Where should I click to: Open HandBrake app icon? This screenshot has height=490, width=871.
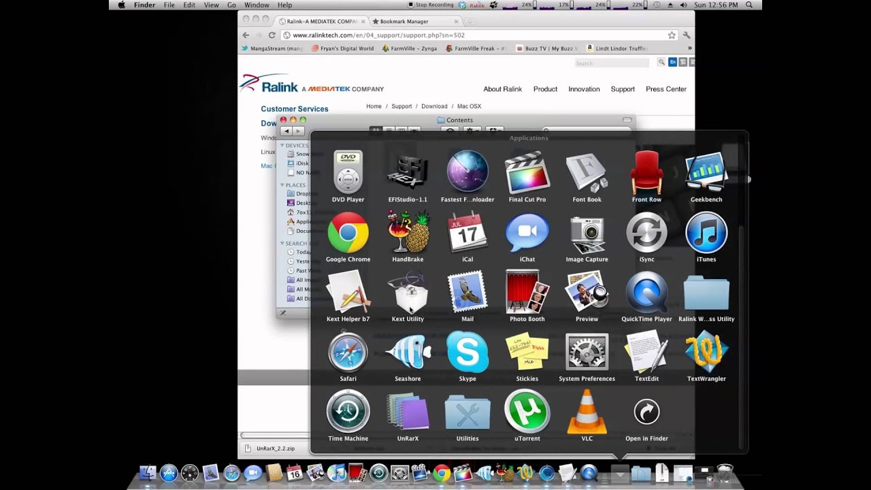(x=408, y=232)
